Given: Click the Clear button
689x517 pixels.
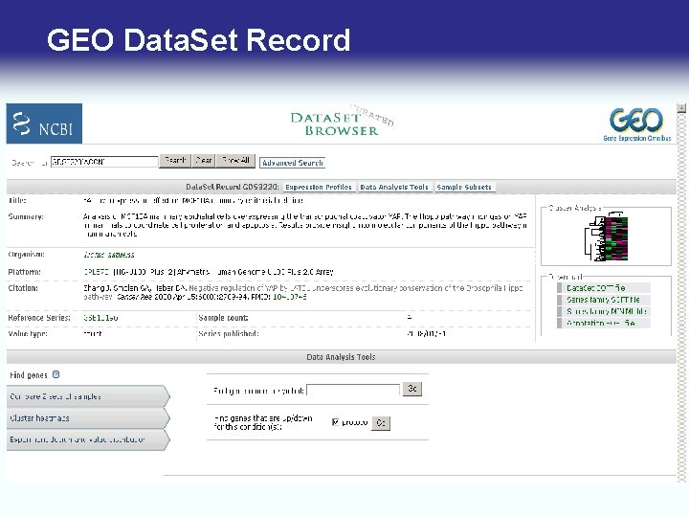Looking at the screenshot, I should click(x=204, y=161).
